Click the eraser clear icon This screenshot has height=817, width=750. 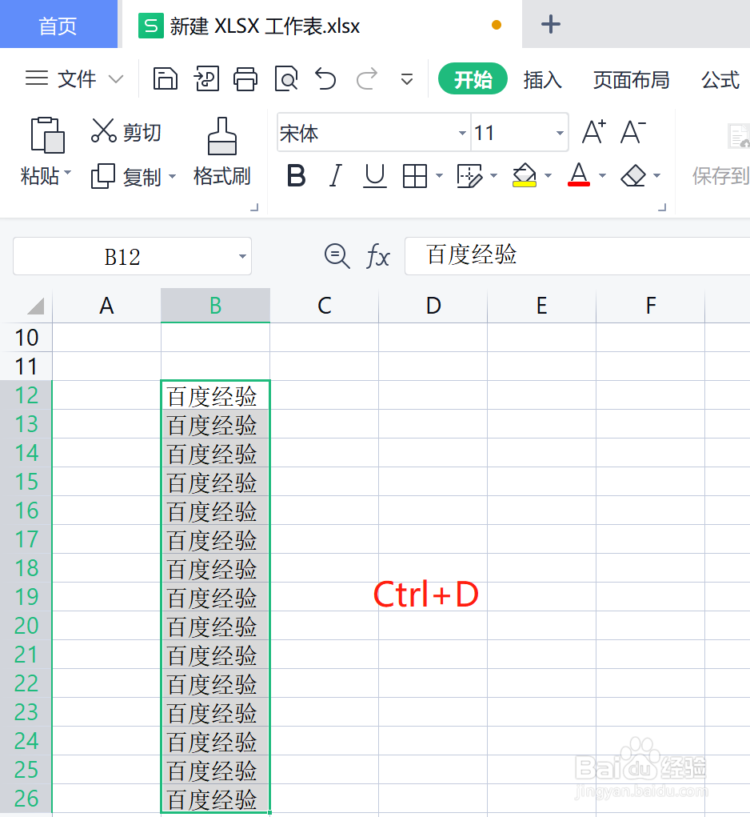point(633,175)
